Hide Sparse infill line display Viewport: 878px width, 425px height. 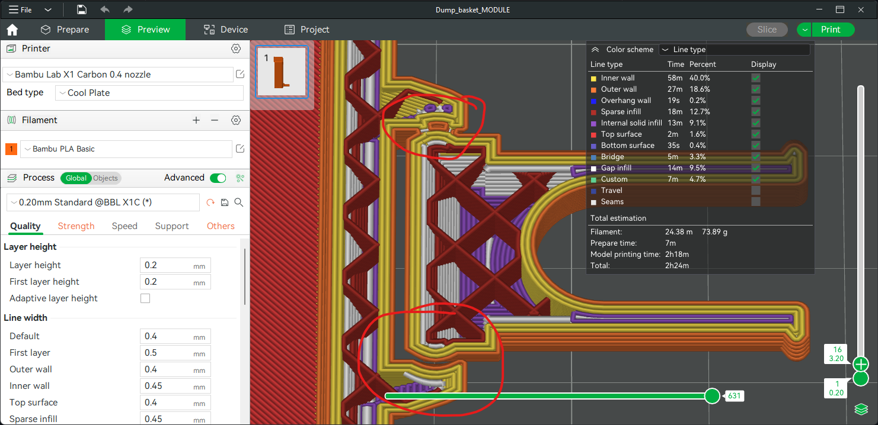tap(756, 112)
